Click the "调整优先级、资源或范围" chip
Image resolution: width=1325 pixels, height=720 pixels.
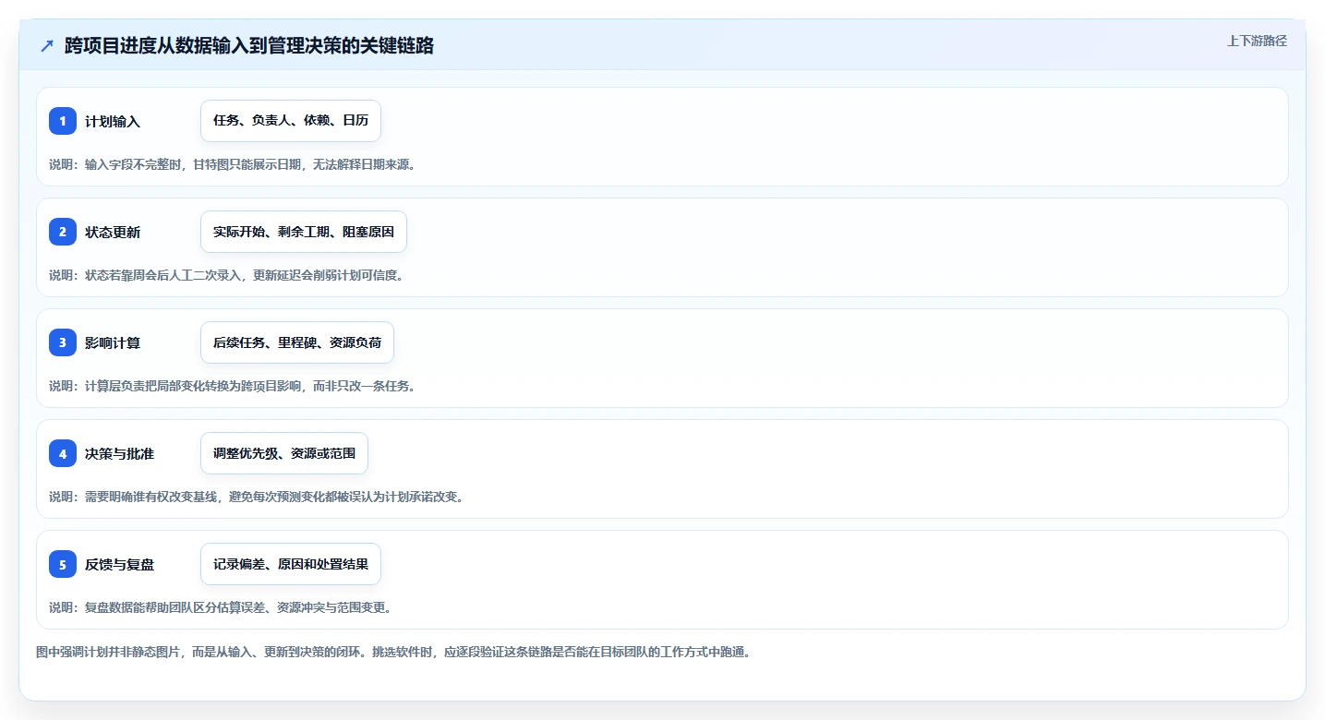pos(284,453)
